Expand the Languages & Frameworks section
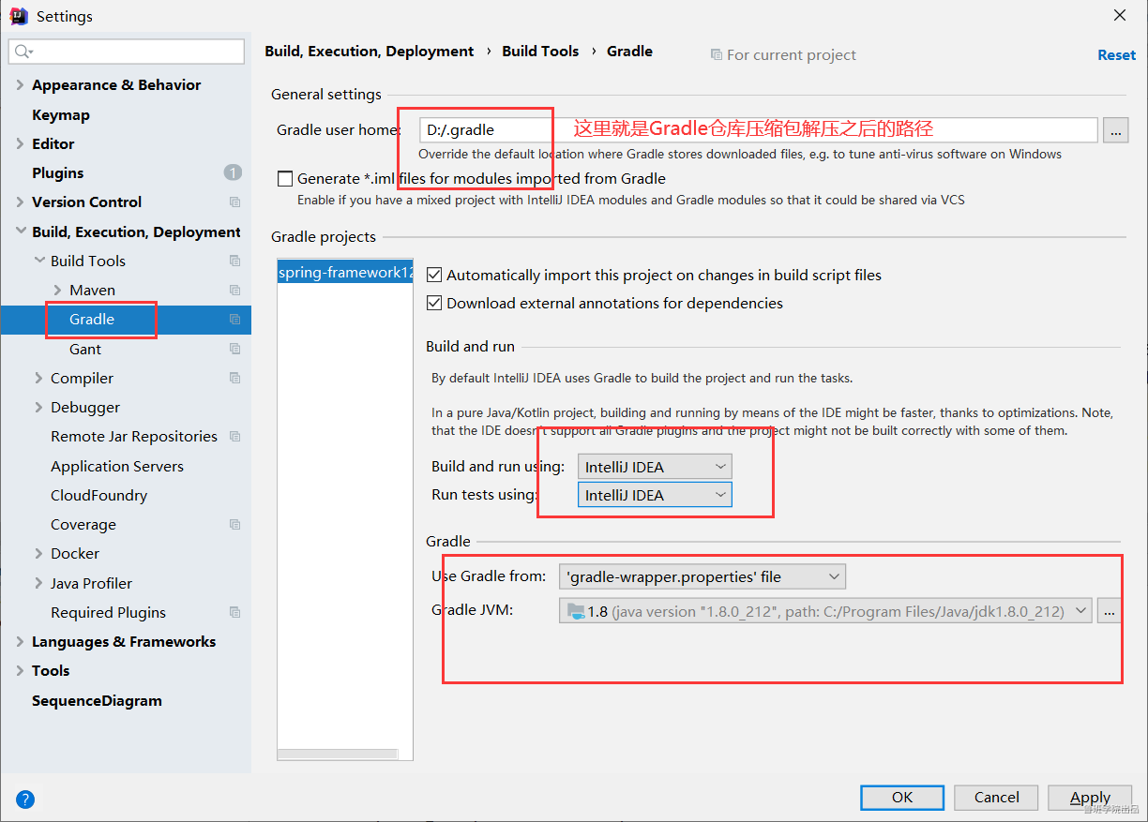The width and height of the screenshot is (1148, 822). (x=21, y=642)
